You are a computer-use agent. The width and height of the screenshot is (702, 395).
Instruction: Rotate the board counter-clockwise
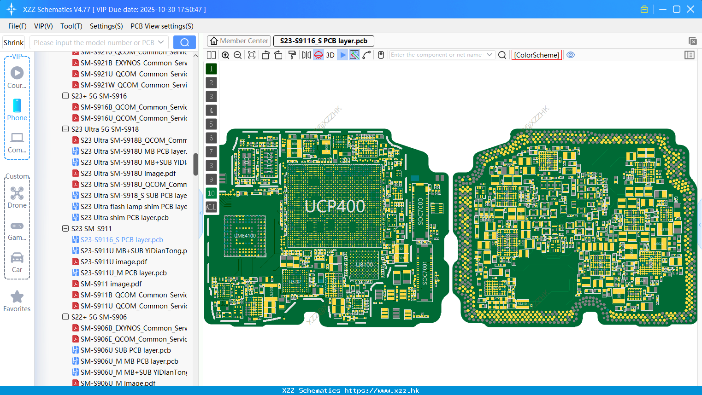pos(265,55)
